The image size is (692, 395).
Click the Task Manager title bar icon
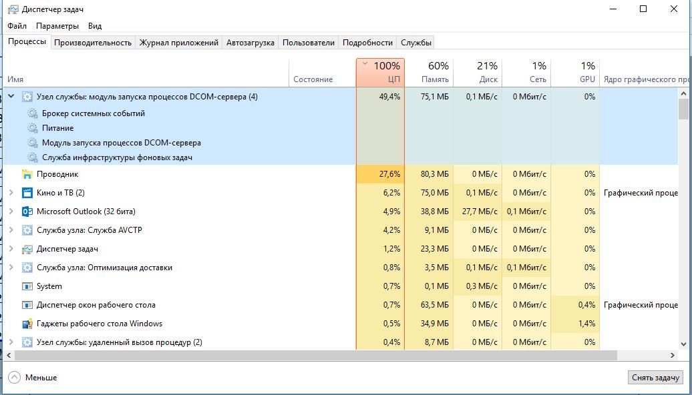[13, 9]
